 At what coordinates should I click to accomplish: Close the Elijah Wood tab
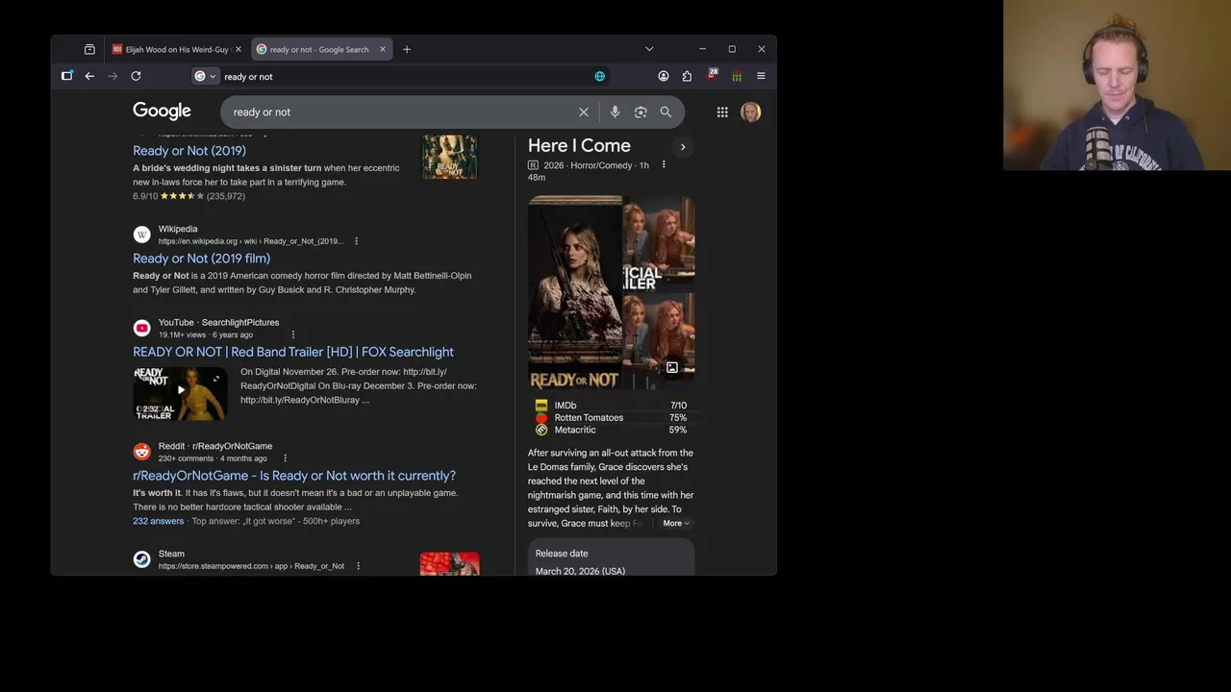point(239,49)
